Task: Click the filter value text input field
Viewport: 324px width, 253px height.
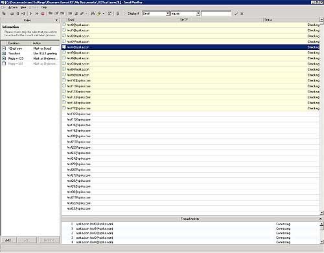Action: coord(216,14)
